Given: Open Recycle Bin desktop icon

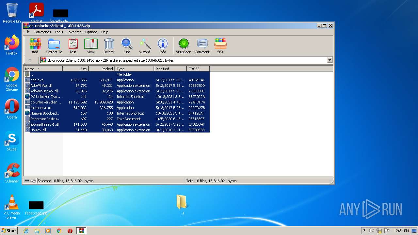Looking at the screenshot, I should (12, 13).
